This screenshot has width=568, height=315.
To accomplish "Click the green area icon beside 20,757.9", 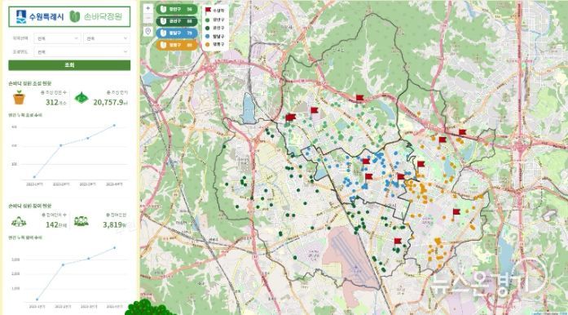I will point(81,98).
